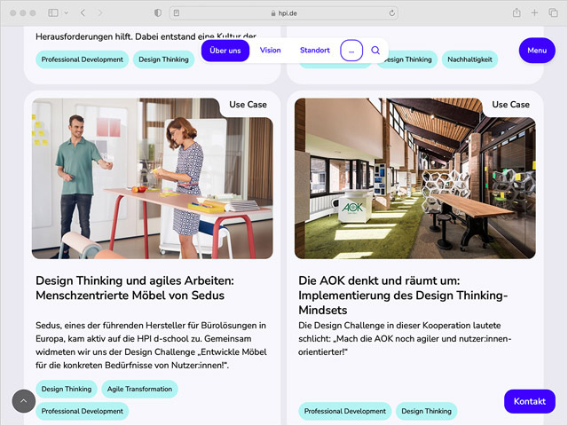
Task: Select the Agile Transformation tag
Action: (x=140, y=389)
